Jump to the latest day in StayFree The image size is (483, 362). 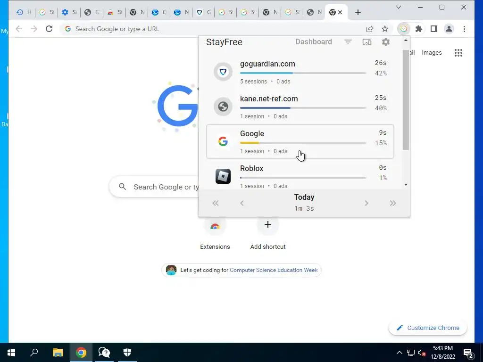[393, 203]
